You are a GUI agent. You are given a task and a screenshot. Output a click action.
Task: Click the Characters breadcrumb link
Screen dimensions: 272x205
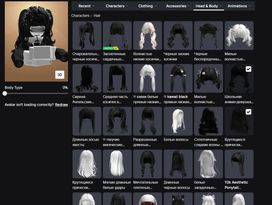pyautogui.click(x=80, y=15)
